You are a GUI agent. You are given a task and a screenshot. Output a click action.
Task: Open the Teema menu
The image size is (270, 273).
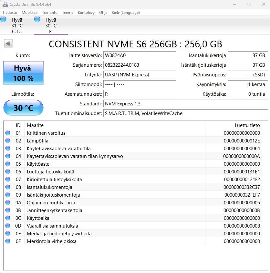coord(67,13)
